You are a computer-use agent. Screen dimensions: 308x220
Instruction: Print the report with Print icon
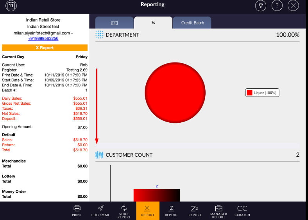[77, 211]
